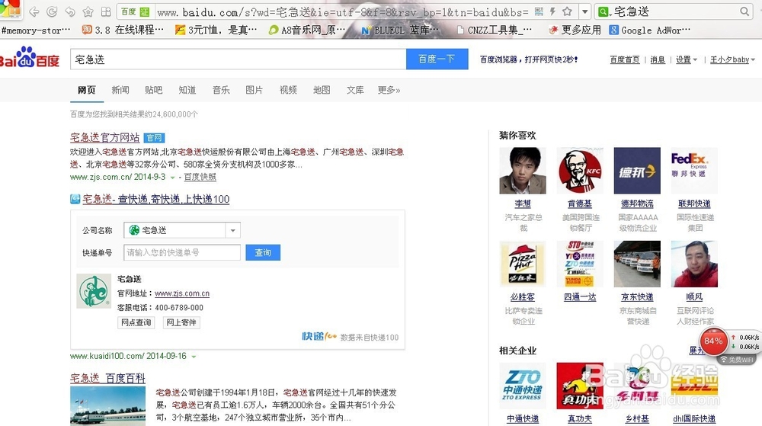Switch to 新闻 tab
Screen dimensions: 762x426
[x=120, y=90]
